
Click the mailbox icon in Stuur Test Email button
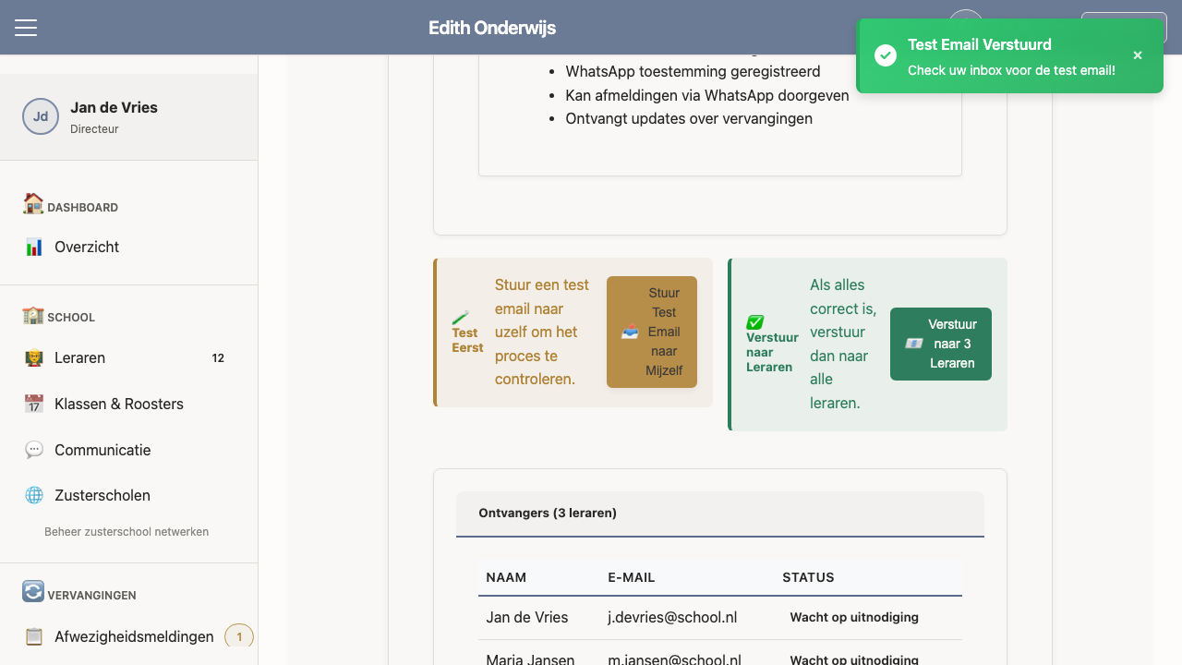tap(630, 332)
